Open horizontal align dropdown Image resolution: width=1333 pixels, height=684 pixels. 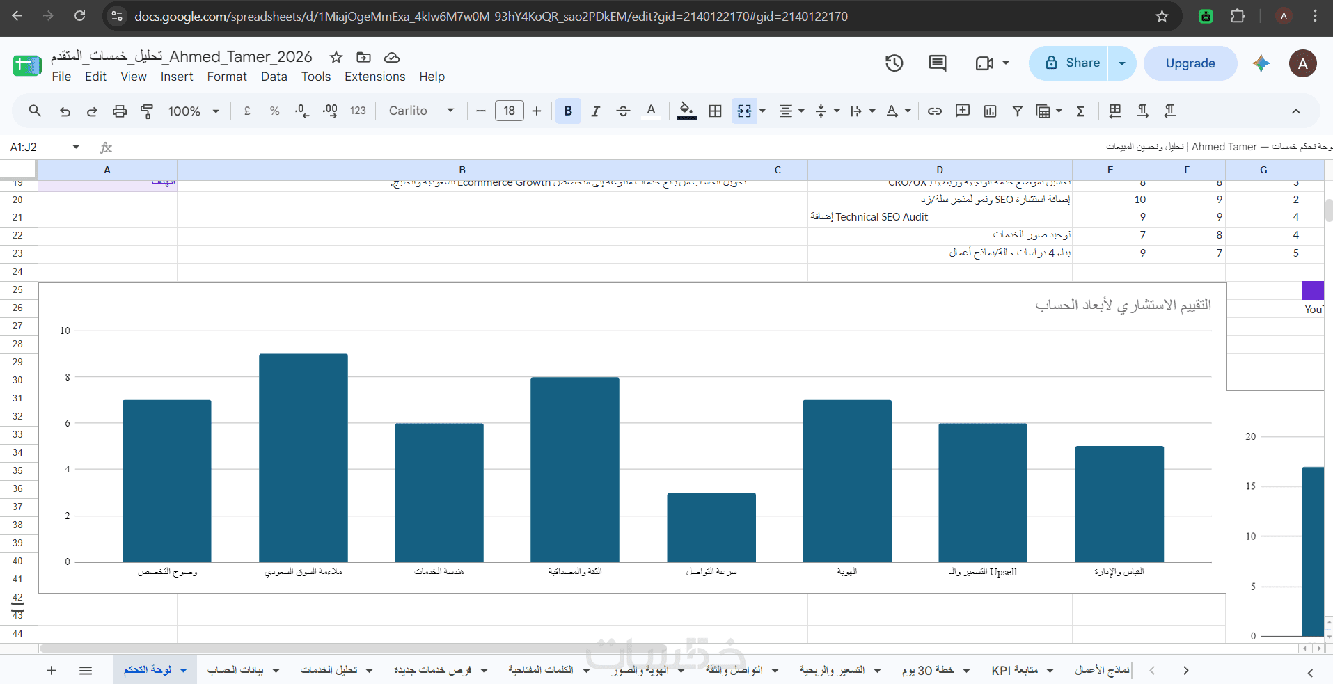(791, 111)
